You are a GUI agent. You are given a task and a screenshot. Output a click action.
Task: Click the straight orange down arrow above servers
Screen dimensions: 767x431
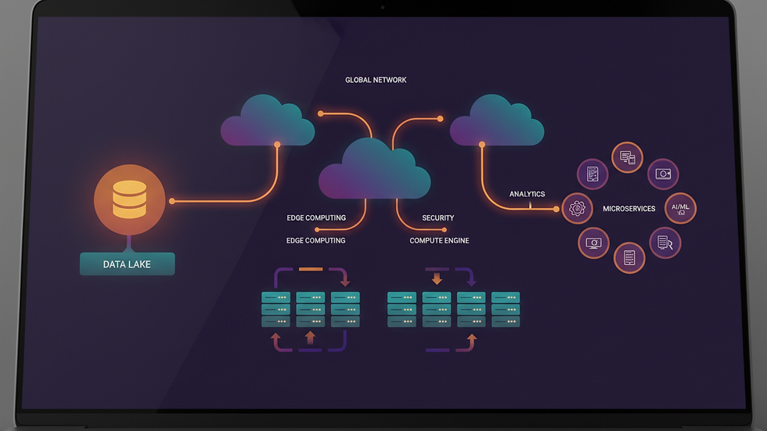437,278
